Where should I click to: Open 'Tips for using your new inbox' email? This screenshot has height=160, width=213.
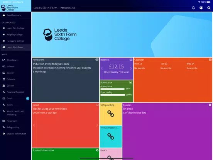point(50,109)
